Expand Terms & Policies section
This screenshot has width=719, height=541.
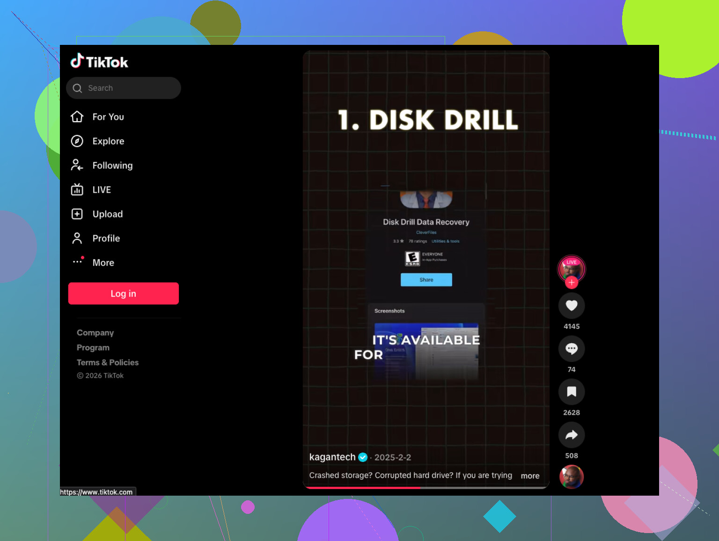point(108,362)
